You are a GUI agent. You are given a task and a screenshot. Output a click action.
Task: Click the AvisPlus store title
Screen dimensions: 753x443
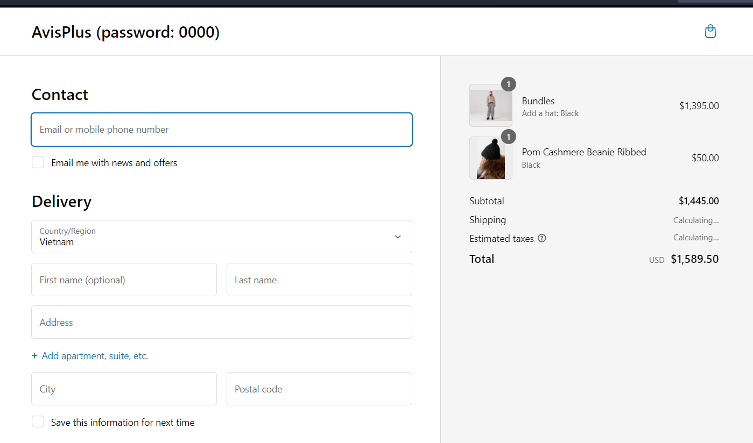coord(125,32)
